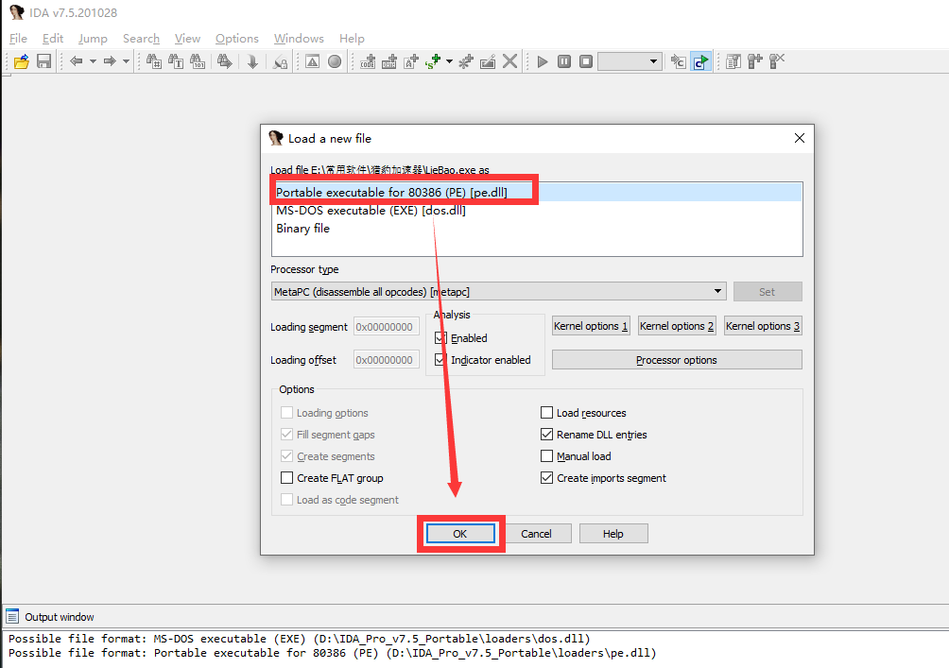Click the convert to data icon

(389, 61)
